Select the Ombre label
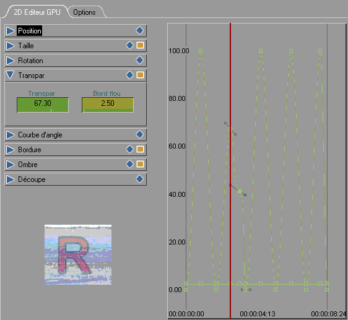This screenshot has width=348, height=320. [x=28, y=165]
